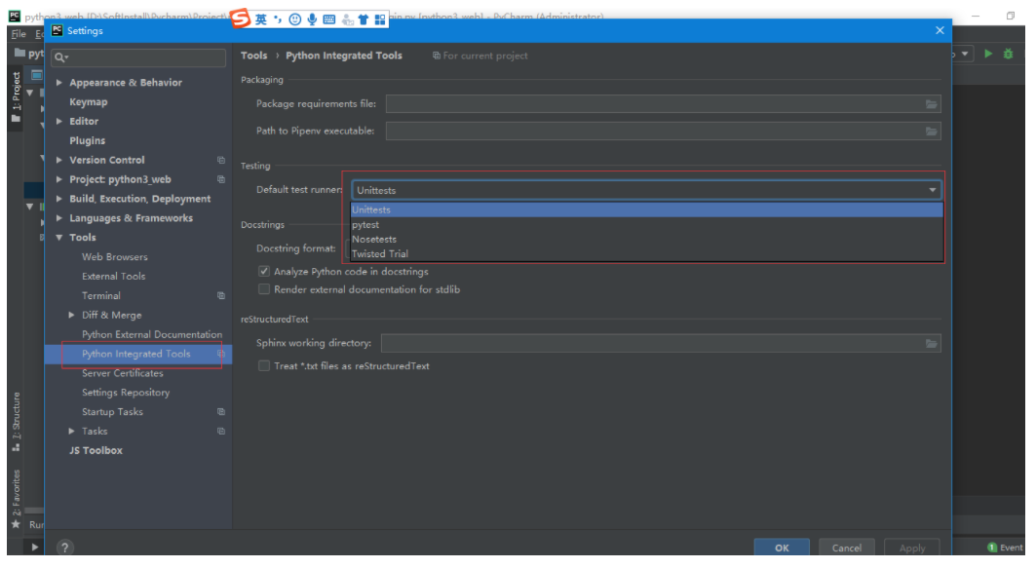This screenshot has height=568, width=1036.
Task: Expand Languages & Frameworks section
Action: (x=59, y=218)
